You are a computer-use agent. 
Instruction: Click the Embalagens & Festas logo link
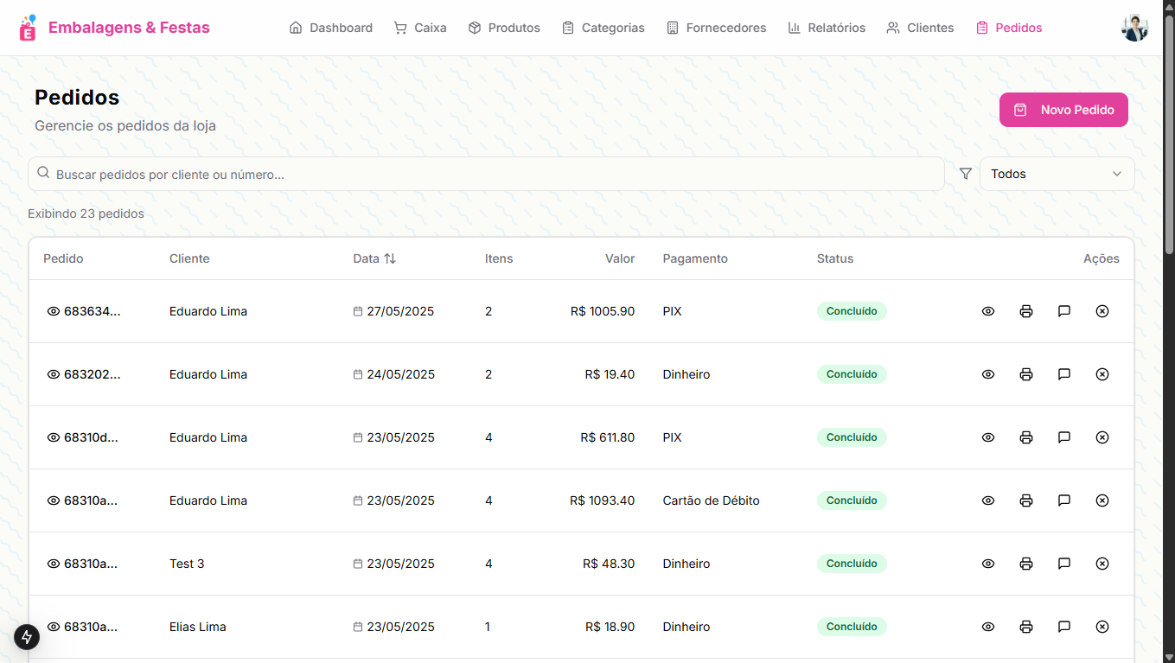[x=114, y=28]
